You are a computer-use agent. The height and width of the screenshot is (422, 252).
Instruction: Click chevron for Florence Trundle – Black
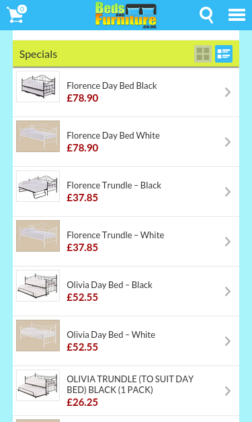point(228,192)
